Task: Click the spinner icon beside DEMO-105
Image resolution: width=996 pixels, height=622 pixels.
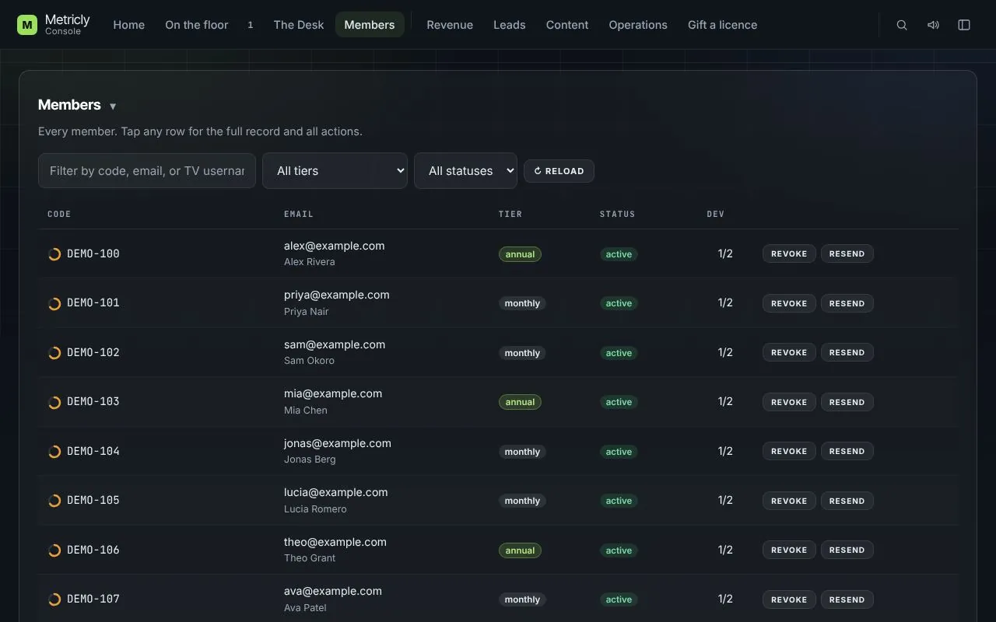Action: [x=54, y=501]
